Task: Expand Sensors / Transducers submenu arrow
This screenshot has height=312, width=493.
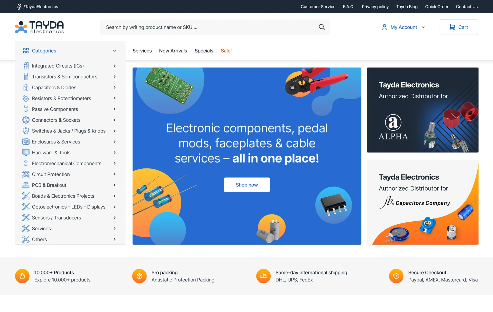Action: click(x=115, y=218)
